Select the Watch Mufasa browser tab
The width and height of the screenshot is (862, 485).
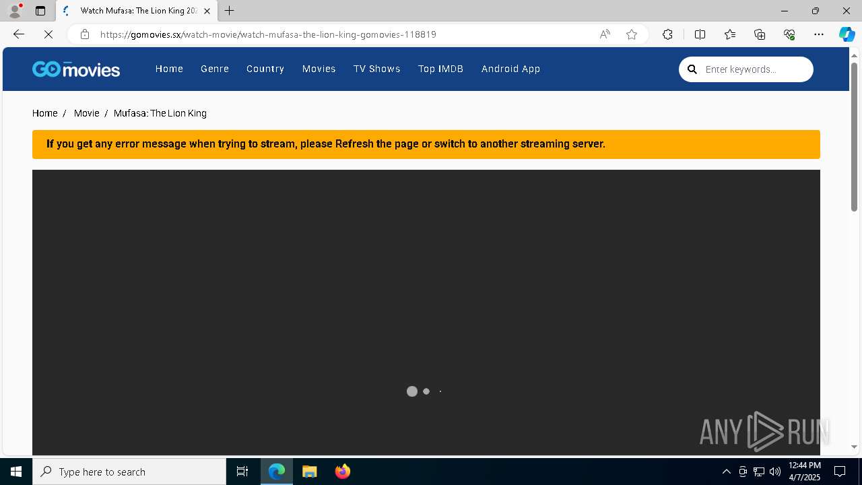click(137, 11)
